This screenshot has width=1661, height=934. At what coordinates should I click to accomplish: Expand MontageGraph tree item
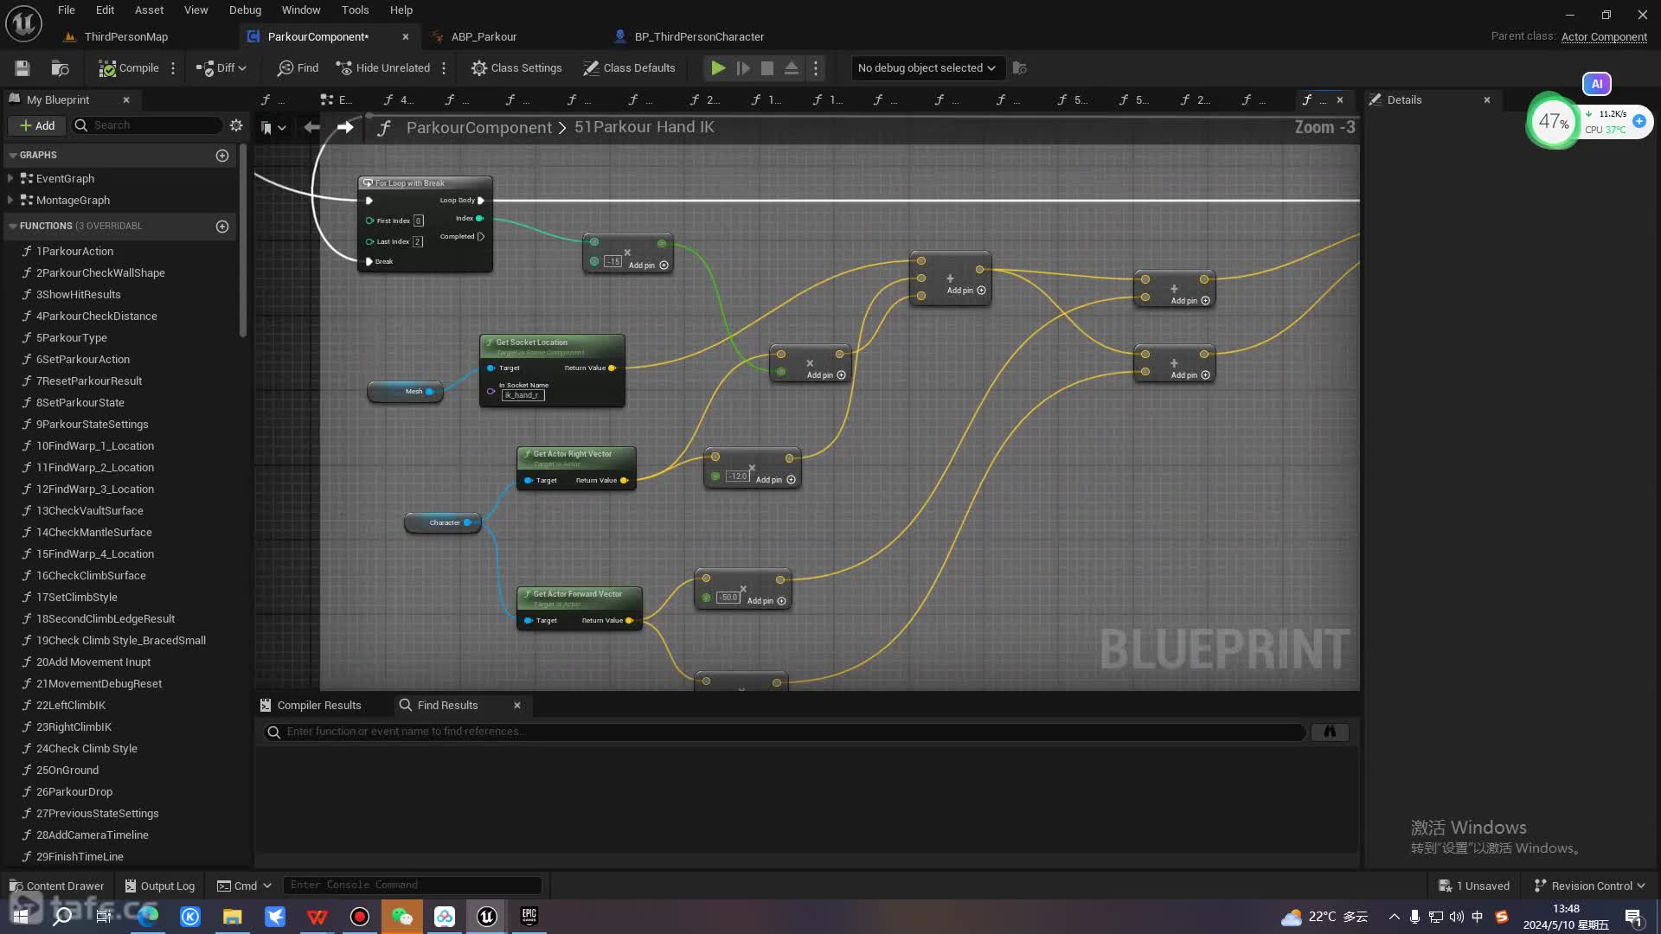10,200
